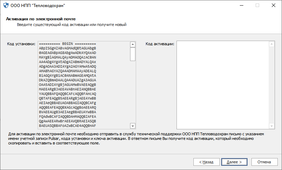Click the Код установки label
Image resolution: width=282 pixels, height=170 pixels.
click(x=21, y=44)
